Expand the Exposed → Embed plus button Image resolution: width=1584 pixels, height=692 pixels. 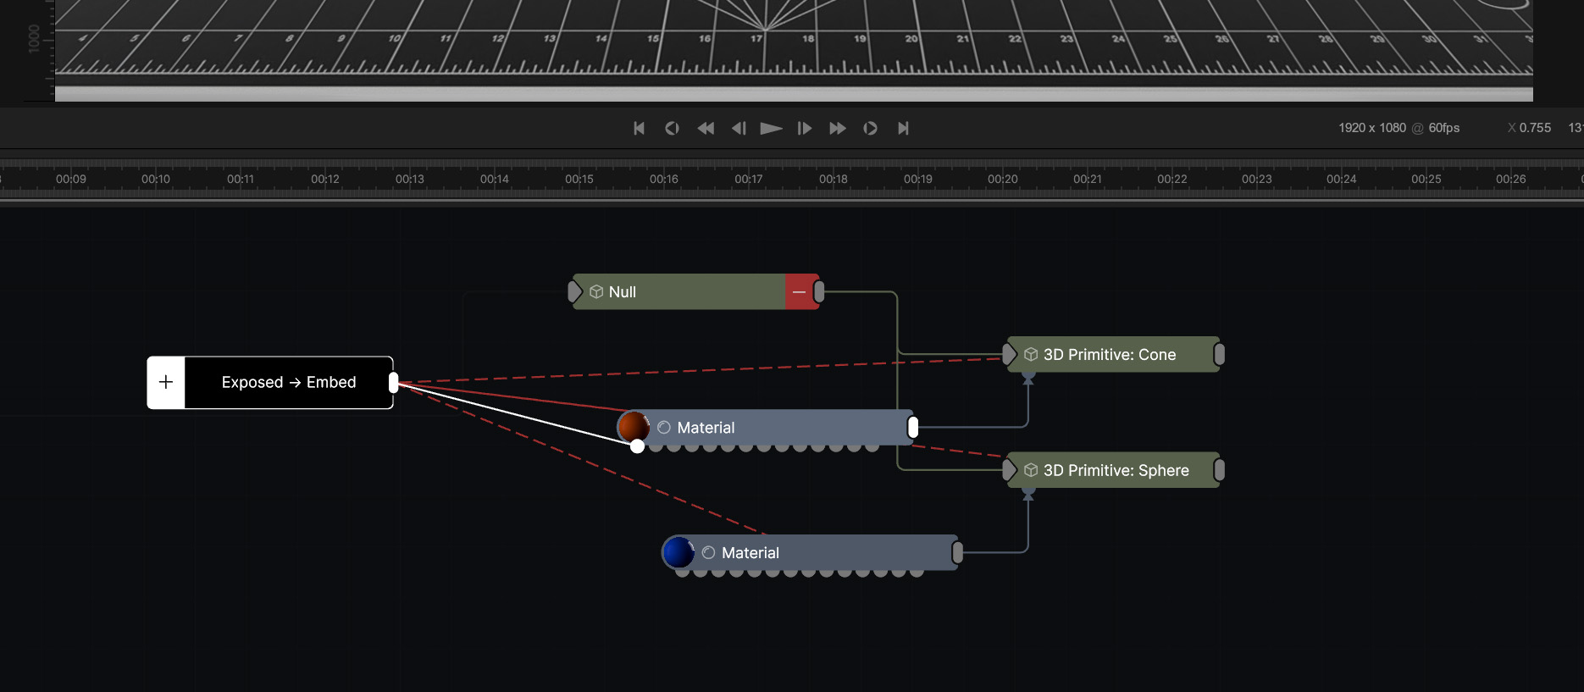click(166, 382)
